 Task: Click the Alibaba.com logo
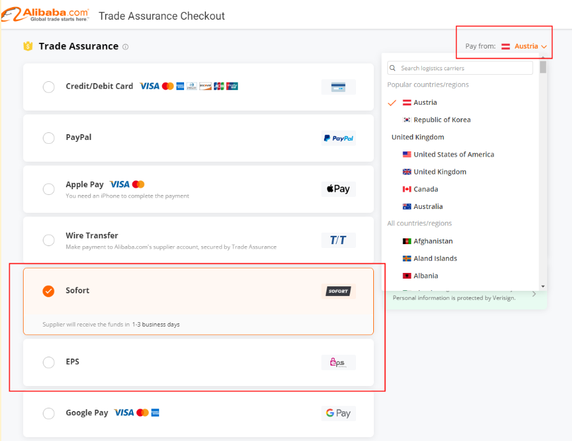(45, 15)
